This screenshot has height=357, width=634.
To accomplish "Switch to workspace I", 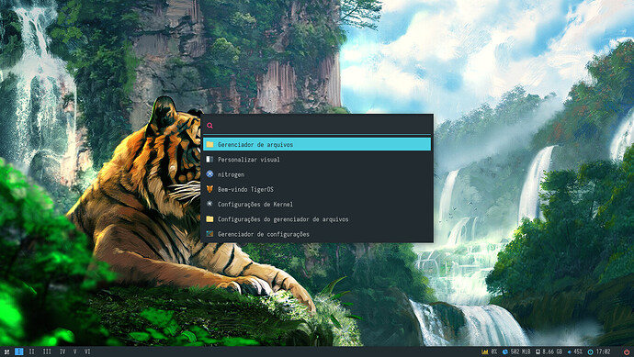I will (x=19, y=351).
